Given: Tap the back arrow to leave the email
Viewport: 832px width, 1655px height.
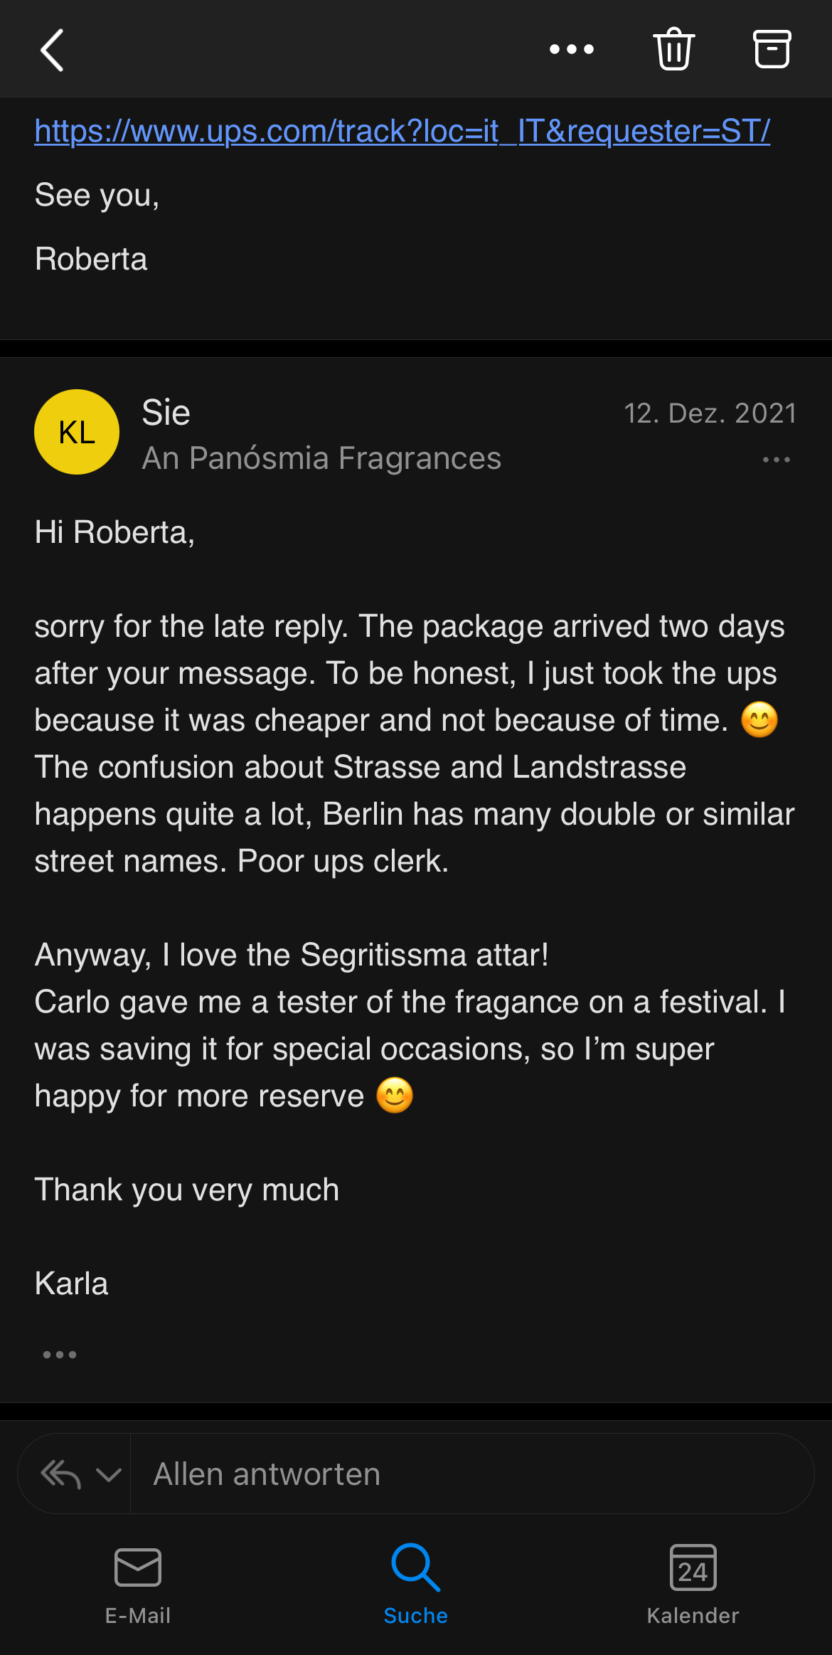Looking at the screenshot, I should [x=53, y=50].
